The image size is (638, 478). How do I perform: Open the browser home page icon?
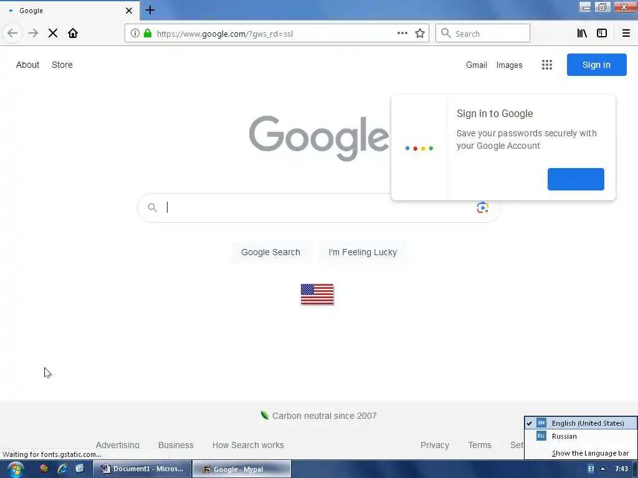click(73, 34)
